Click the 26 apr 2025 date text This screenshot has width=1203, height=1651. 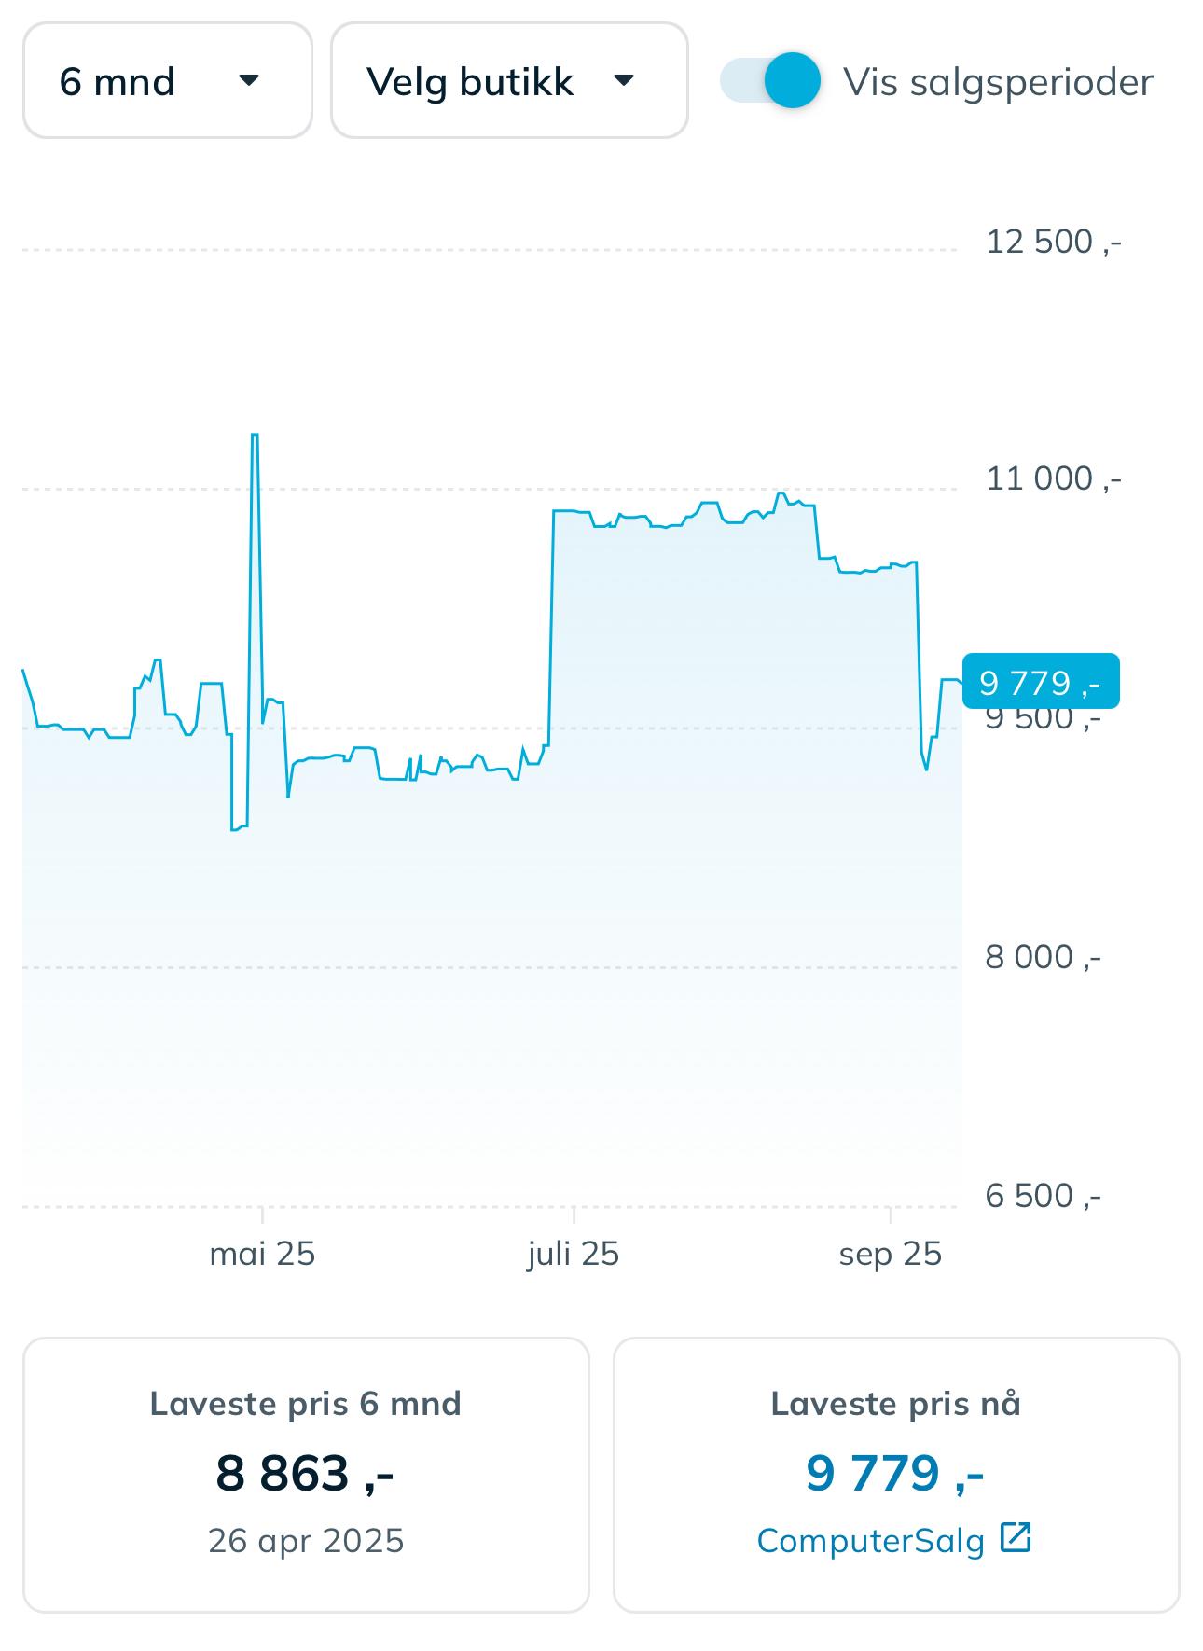[306, 1540]
